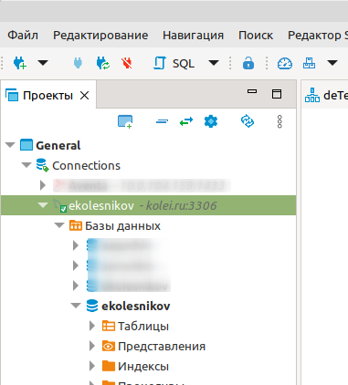The width and height of the screenshot is (348, 385).
Task: Click the Таблицы table folder icon
Action: tap(109, 326)
